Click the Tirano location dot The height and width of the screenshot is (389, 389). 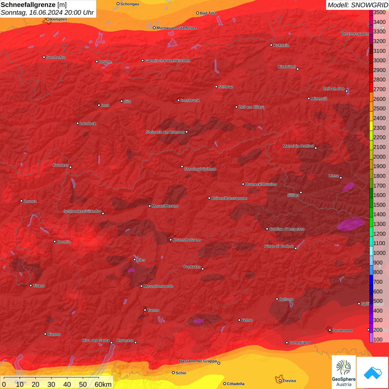tap(31, 285)
